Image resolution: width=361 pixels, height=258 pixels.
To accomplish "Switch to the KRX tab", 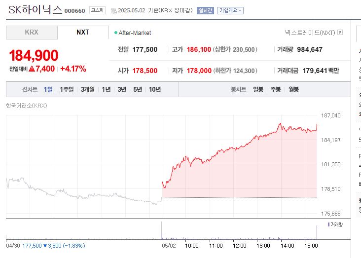I will [32, 33].
